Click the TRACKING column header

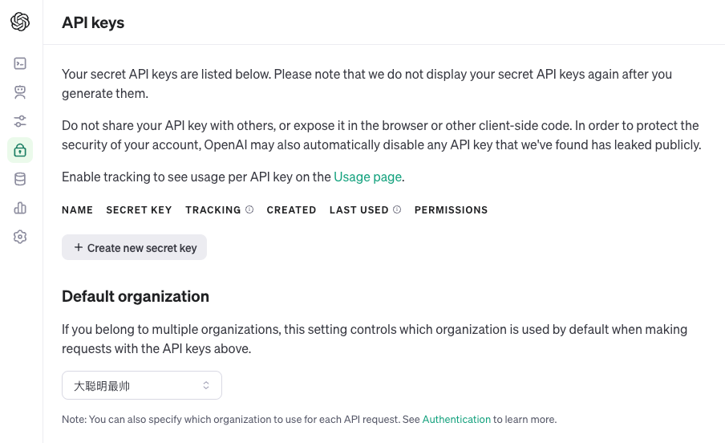point(213,210)
